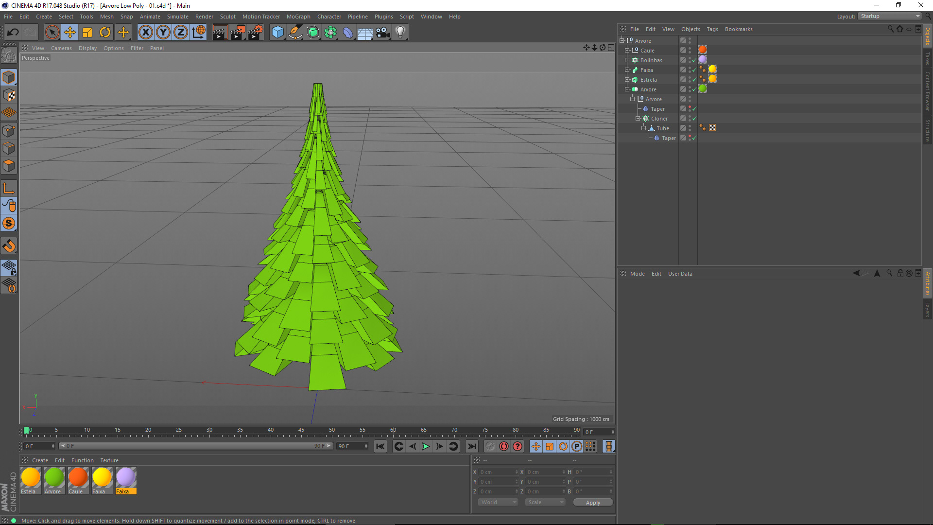Open the Layout Startup dropdown
Screen dimensions: 933x525
click(889, 17)
